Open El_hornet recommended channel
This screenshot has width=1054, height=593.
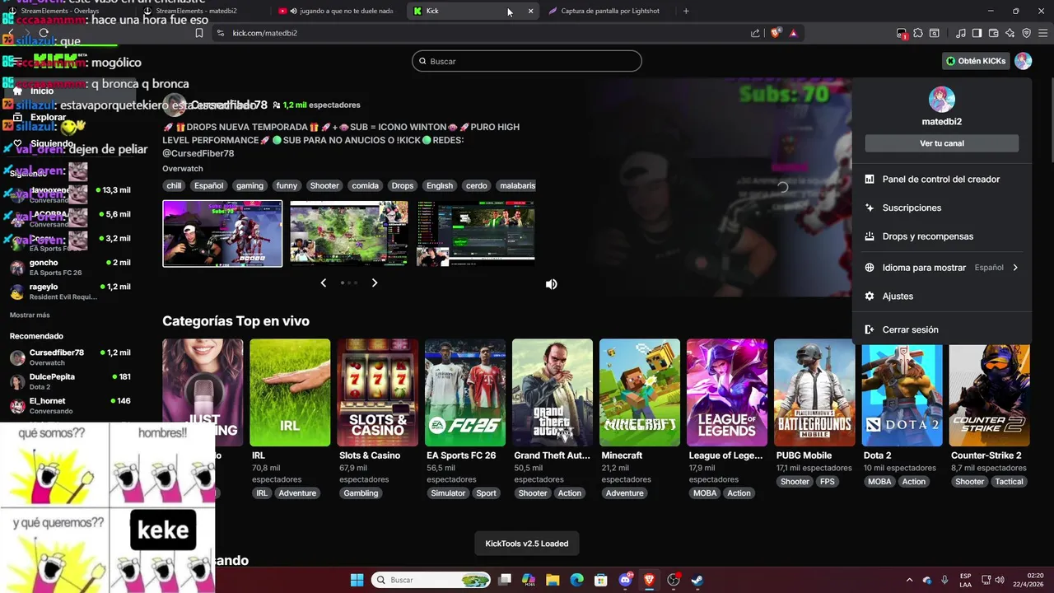tap(70, 405)
